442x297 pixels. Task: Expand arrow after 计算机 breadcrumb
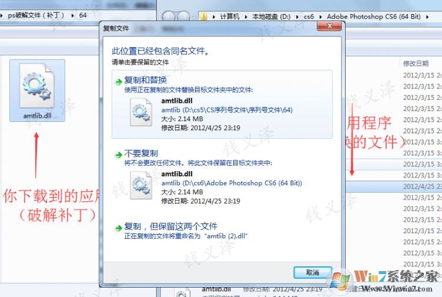click(x=246, y=17)
